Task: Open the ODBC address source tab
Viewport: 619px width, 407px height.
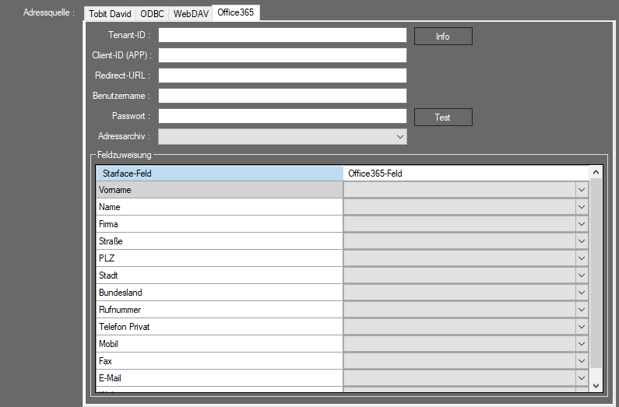Action: pos(152,13)
